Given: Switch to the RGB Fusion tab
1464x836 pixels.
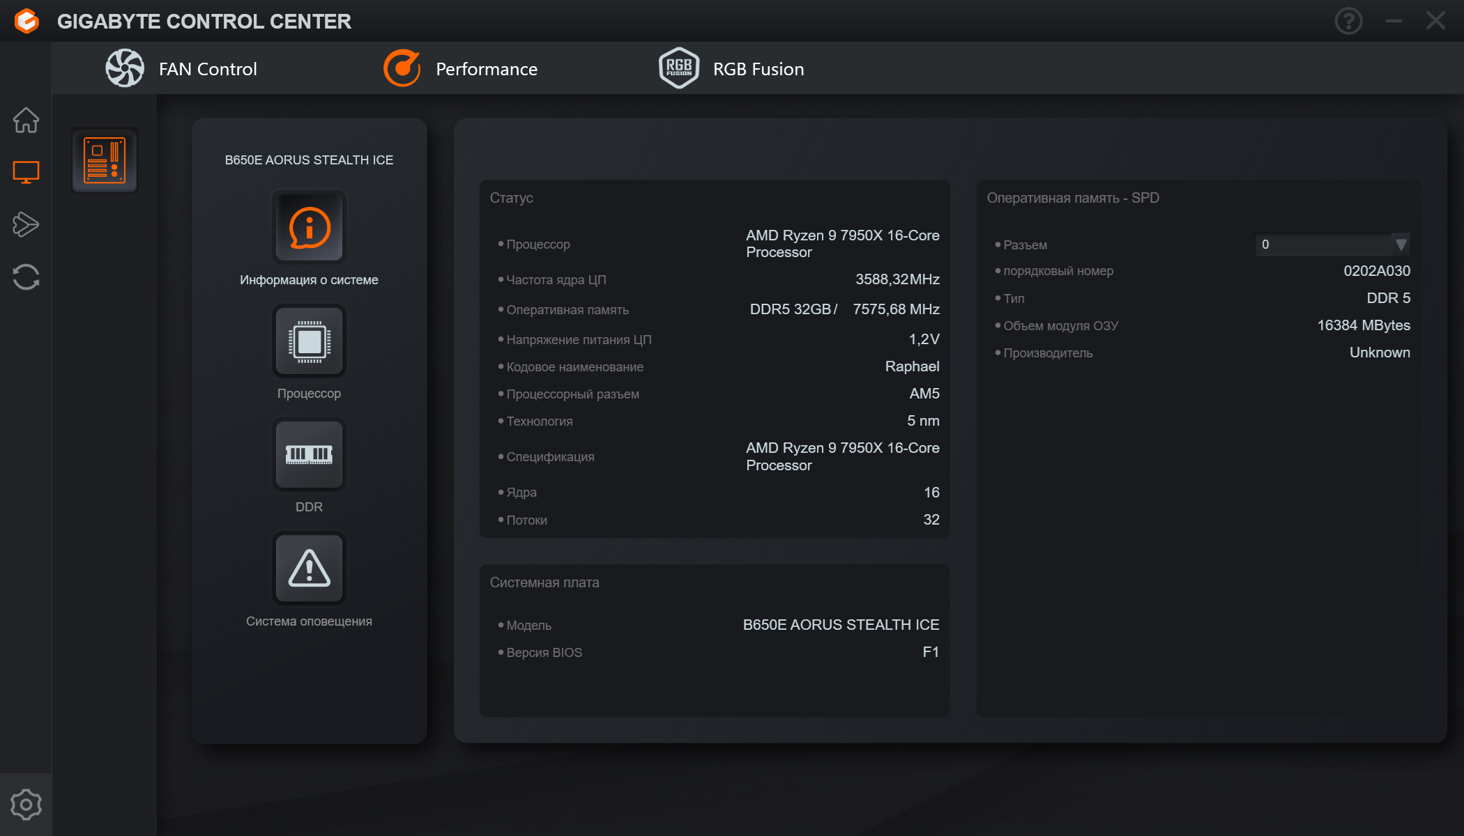Looking at the screenshot, I should pyautogui.click(x=758, y=69).
